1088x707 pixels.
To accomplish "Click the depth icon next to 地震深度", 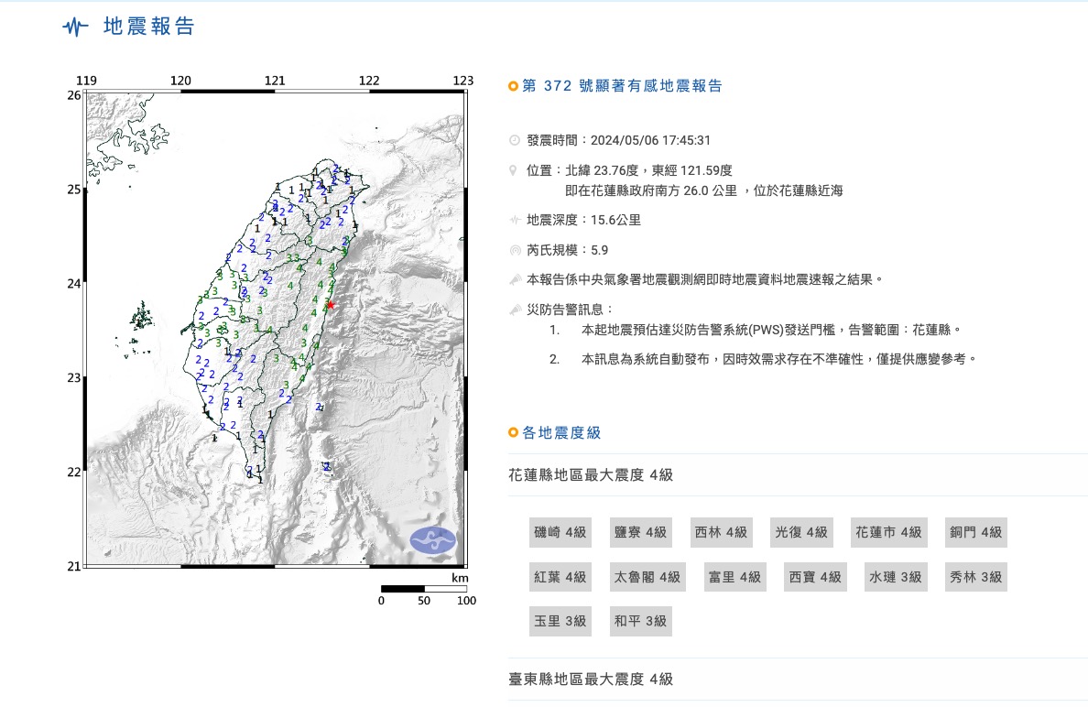I will pos(515,220).
